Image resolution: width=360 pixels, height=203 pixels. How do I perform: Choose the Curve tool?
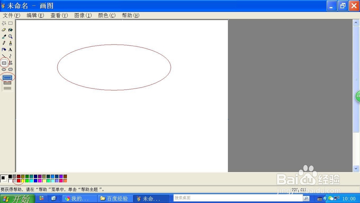coord(10,56)
